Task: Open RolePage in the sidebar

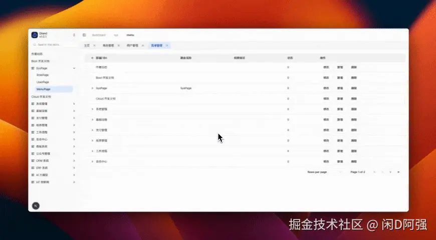Action: [x=43, y=75]
